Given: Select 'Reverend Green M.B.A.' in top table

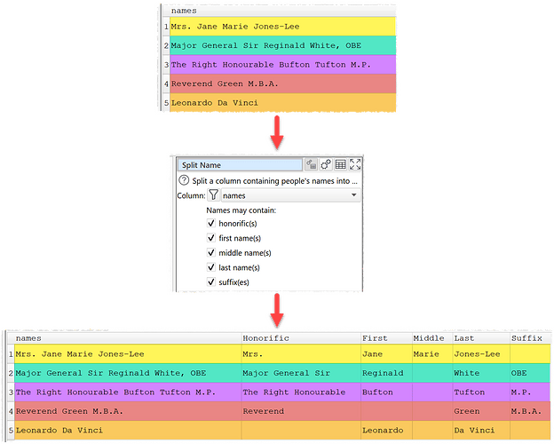Looking at the screenshot, I should tap(282, 83).
